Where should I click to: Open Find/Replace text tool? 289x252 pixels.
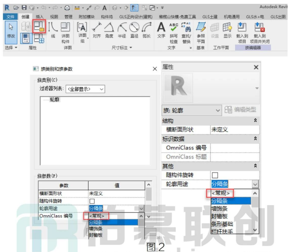pos(186,33)
